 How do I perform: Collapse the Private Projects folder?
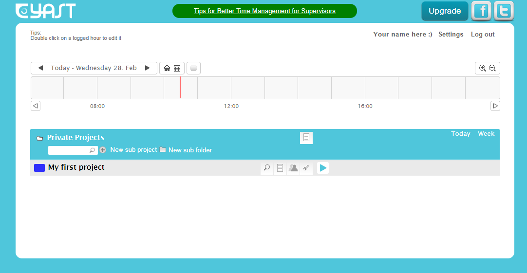[39, 138]
